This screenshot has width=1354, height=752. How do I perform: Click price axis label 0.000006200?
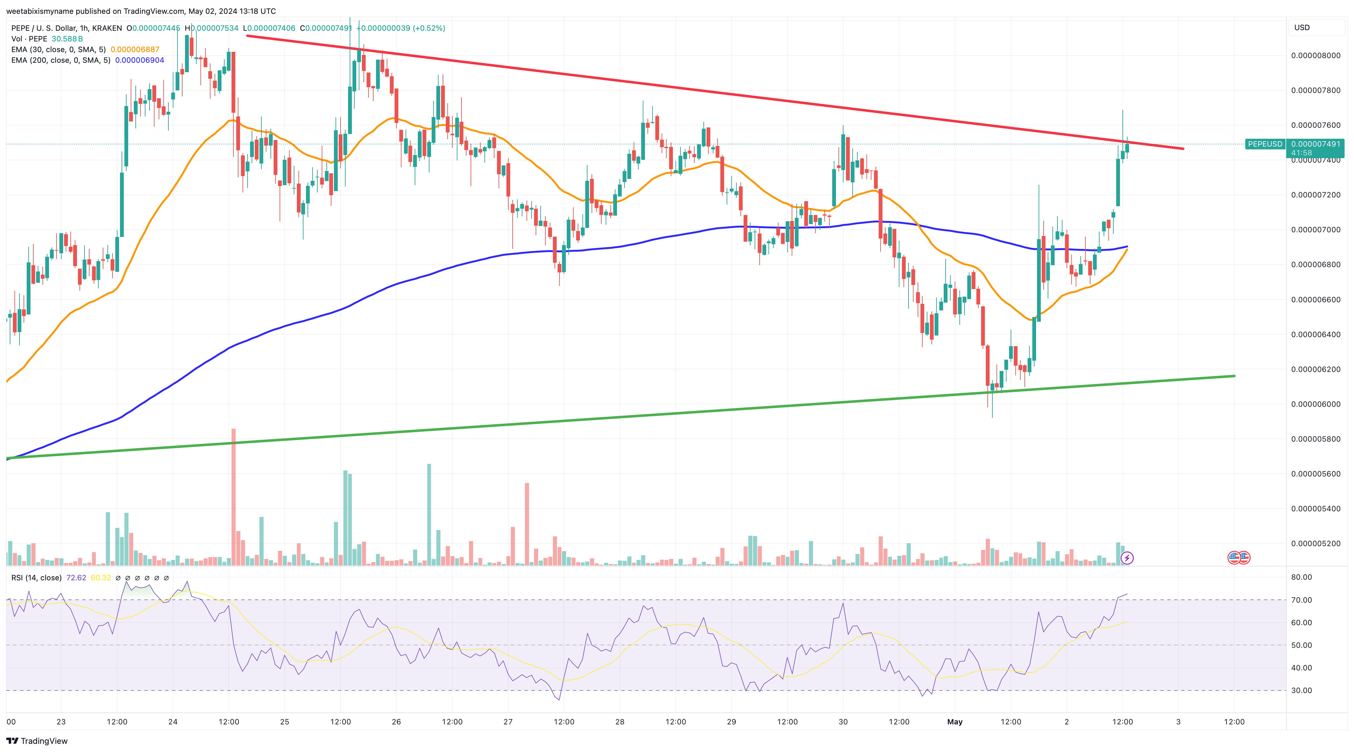1316,369
